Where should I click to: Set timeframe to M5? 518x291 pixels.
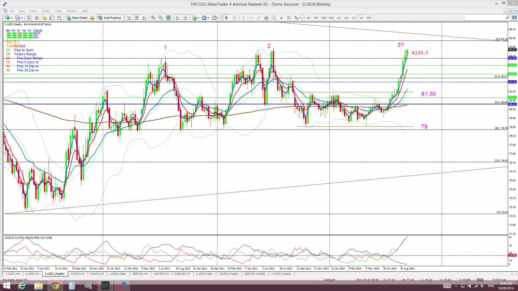[316, 18]
